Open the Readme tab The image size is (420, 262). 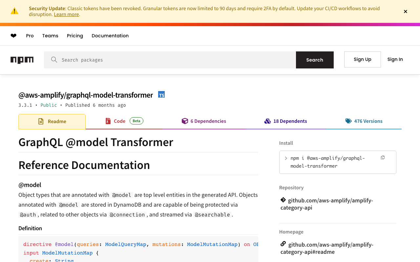52,122
